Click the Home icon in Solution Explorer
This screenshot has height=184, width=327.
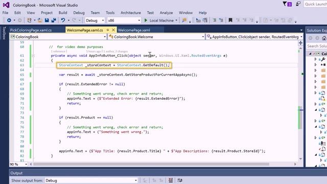(x=324, y=38)
